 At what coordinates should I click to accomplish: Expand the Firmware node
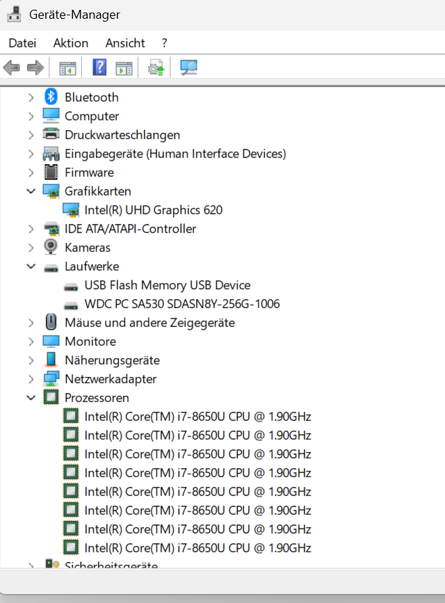point(31,172)
